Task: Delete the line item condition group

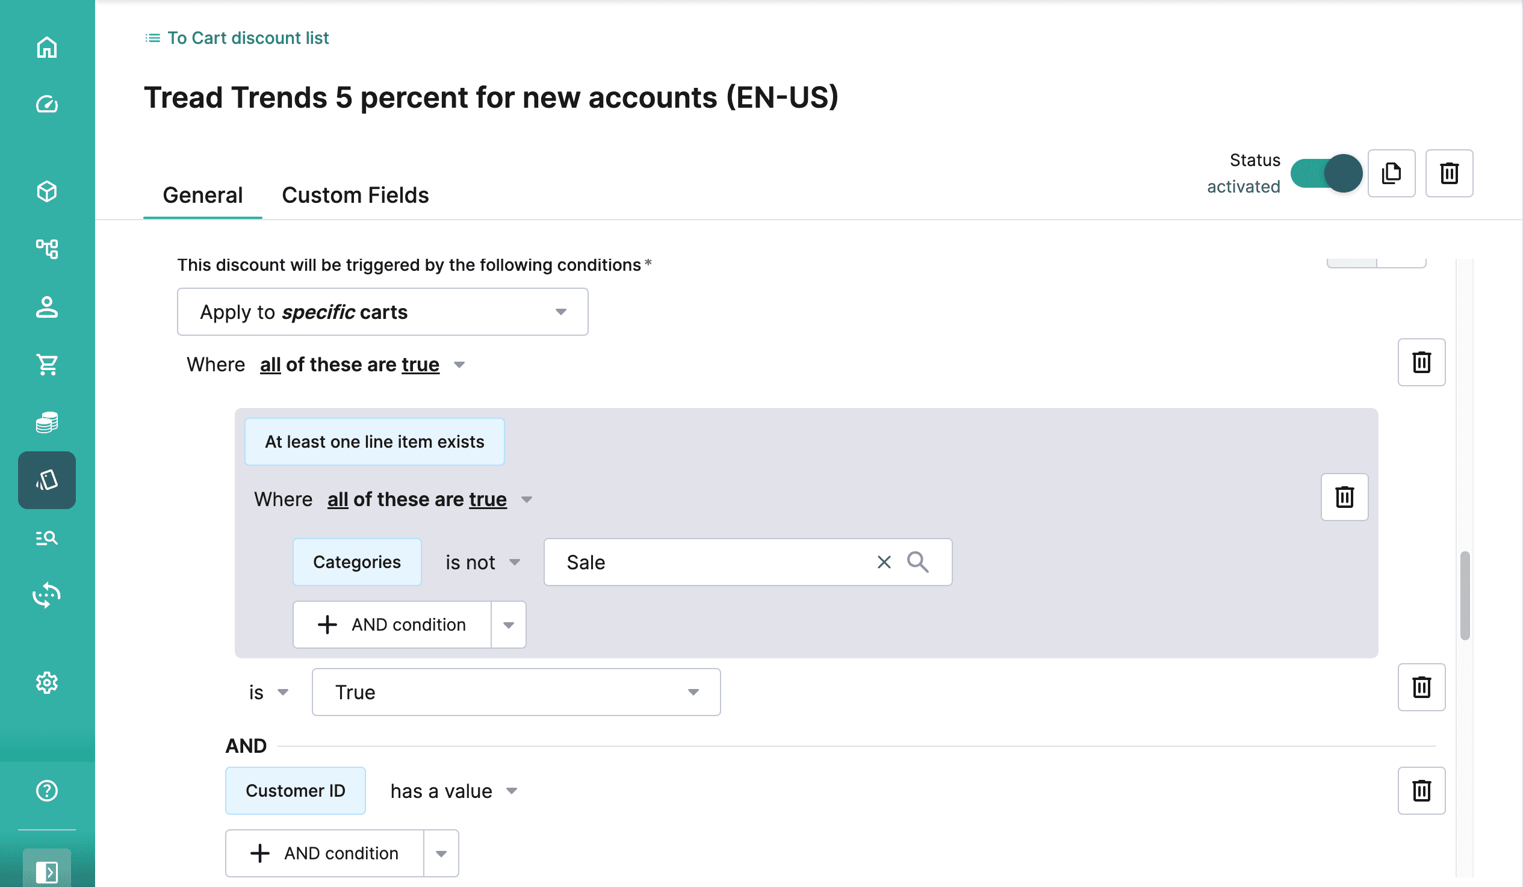Action: click(1344, 496)
